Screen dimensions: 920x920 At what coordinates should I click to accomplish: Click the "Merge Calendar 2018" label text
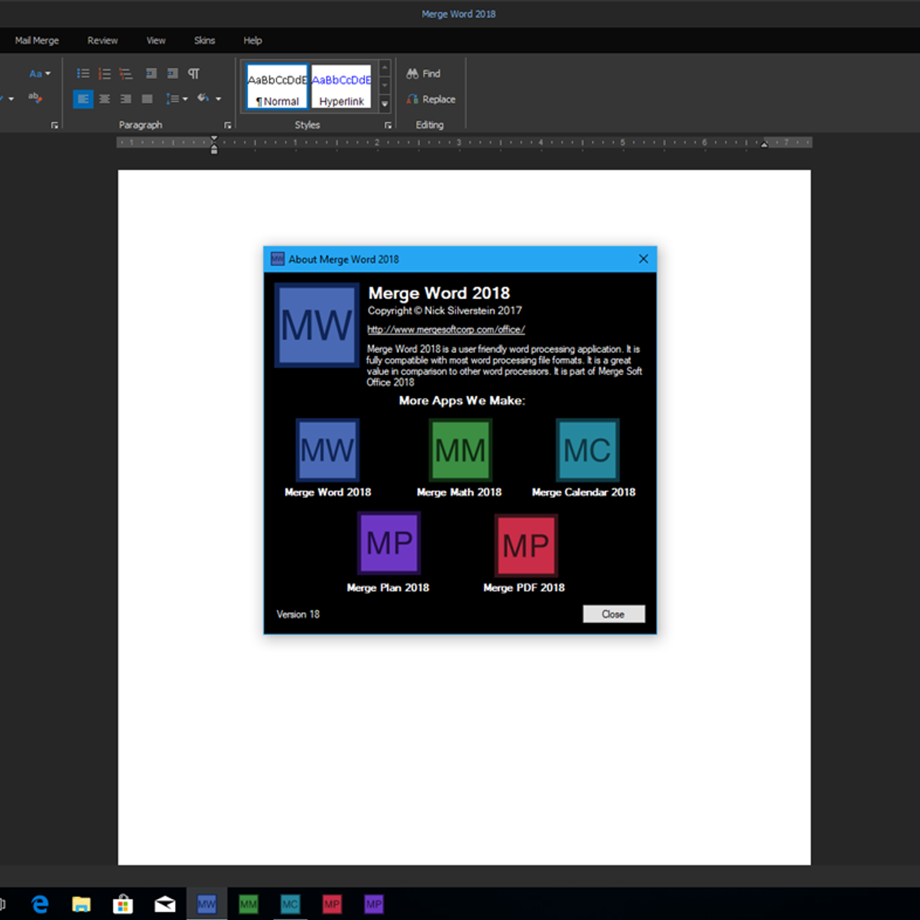click(584, 492)
